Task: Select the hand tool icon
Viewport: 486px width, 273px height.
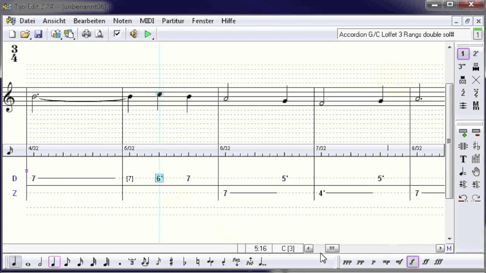Action: click(476, 172)
